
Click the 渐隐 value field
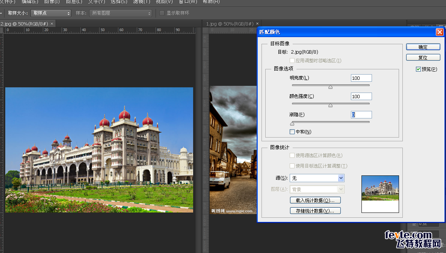361,115
